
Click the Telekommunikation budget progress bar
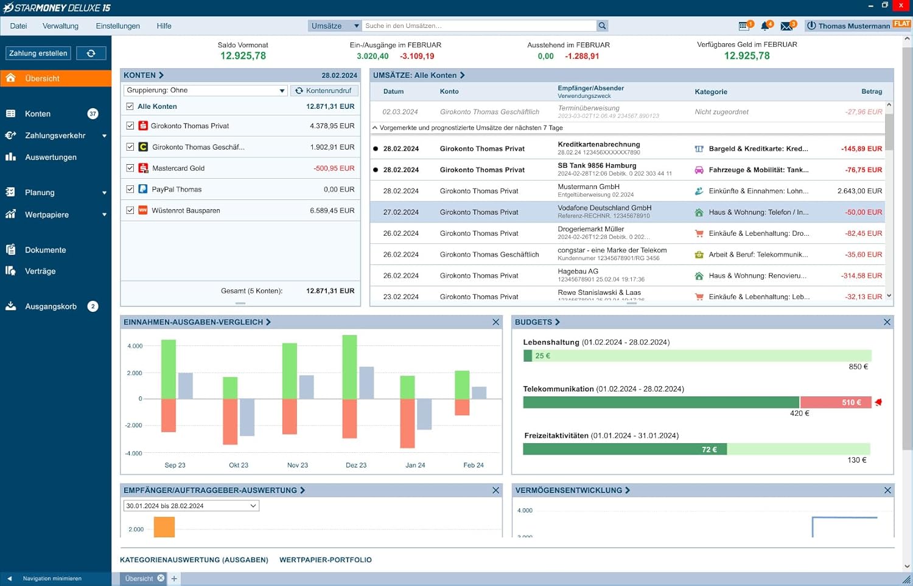coord(698,402)
